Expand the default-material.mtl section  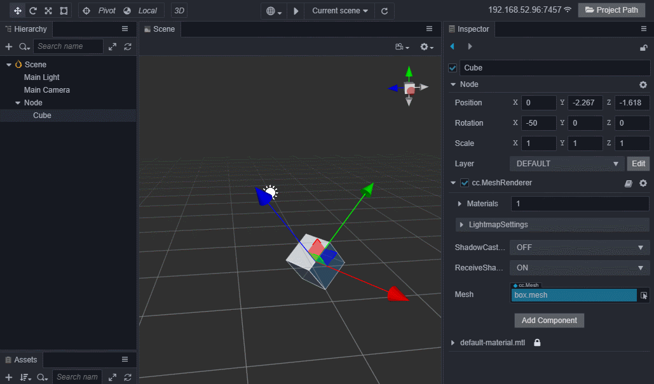[x=453, y=343]
